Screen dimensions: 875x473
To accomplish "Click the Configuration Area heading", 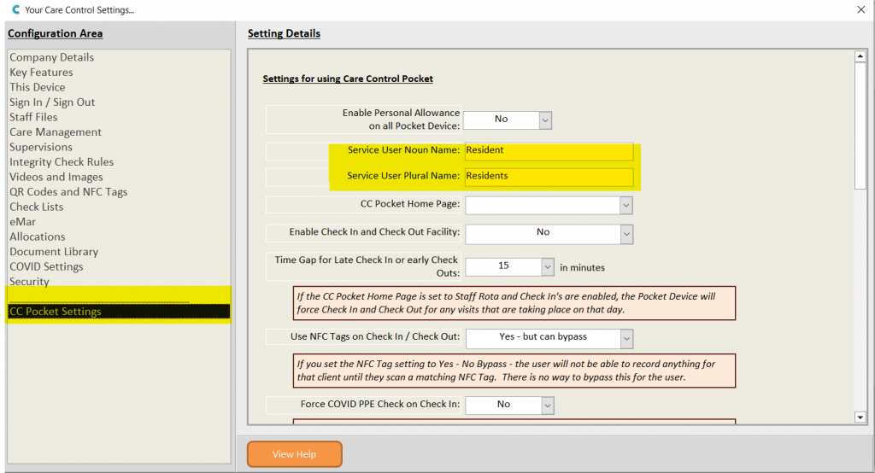I will [x=56, y=33].
